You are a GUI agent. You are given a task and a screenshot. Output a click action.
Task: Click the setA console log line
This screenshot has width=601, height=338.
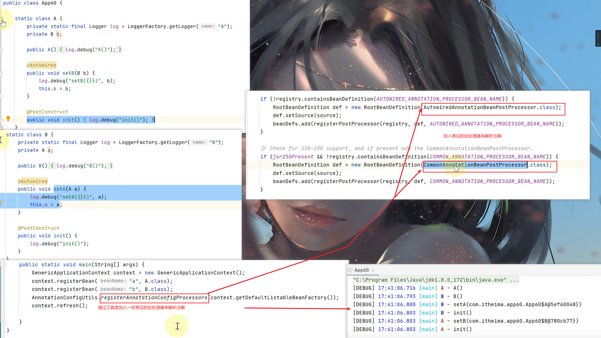(x=467, y=305)
